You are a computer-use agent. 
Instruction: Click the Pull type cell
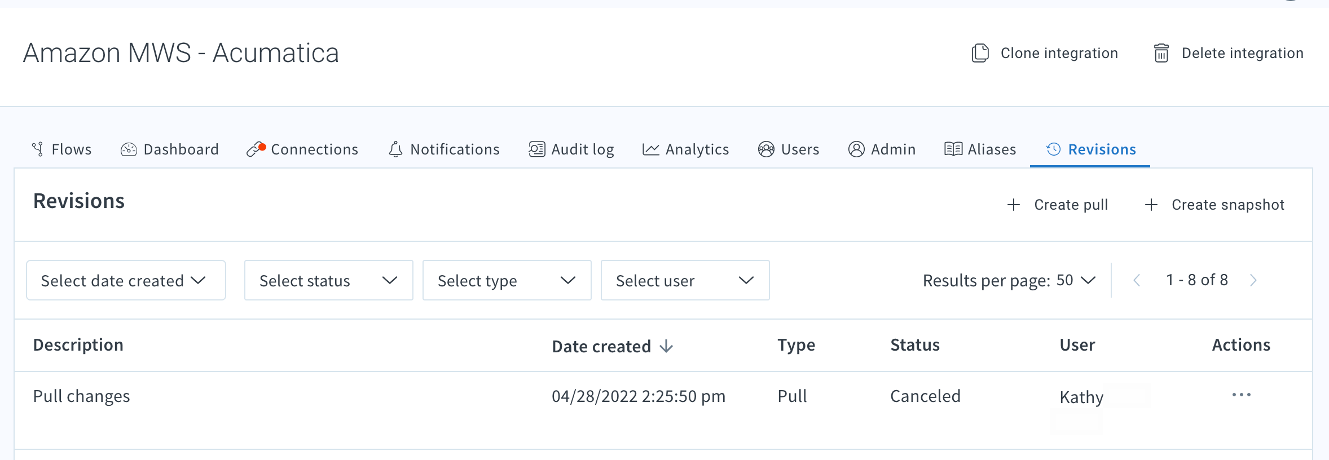(793, 396)
